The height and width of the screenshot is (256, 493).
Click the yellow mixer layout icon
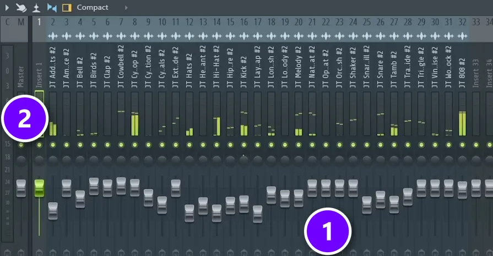tap(67, 8)
